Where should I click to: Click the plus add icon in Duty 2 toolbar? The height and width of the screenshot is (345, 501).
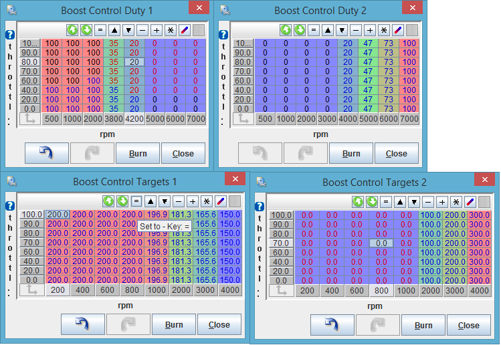pos(370,30)
